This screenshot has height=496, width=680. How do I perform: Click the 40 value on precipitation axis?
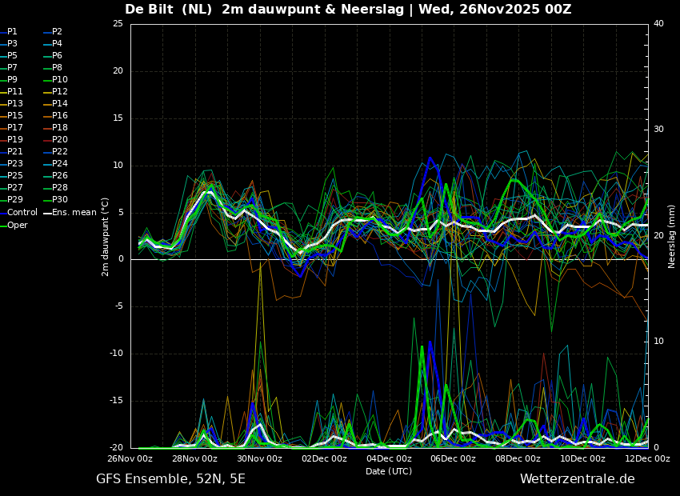(658, 23)
